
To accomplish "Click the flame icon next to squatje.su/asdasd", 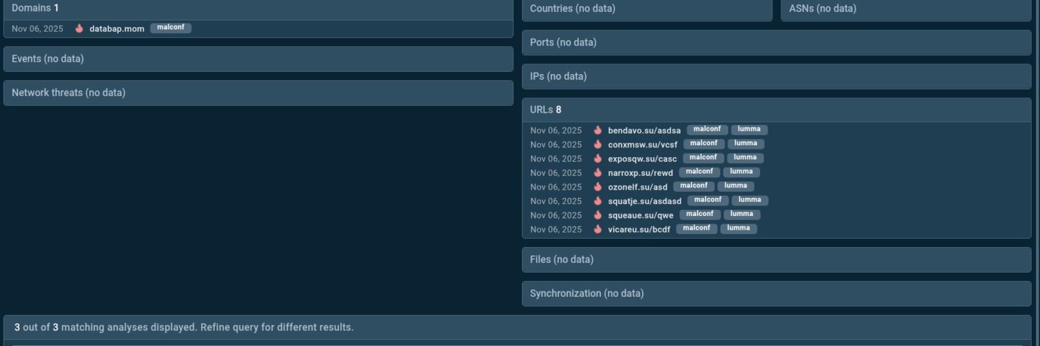I will 598,201.
